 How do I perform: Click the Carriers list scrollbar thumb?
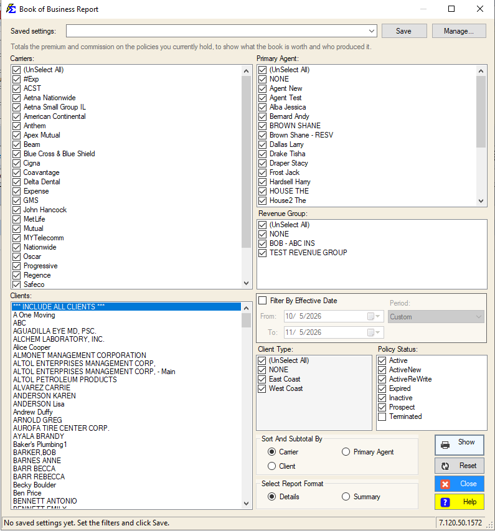click(x=247, y=162)
